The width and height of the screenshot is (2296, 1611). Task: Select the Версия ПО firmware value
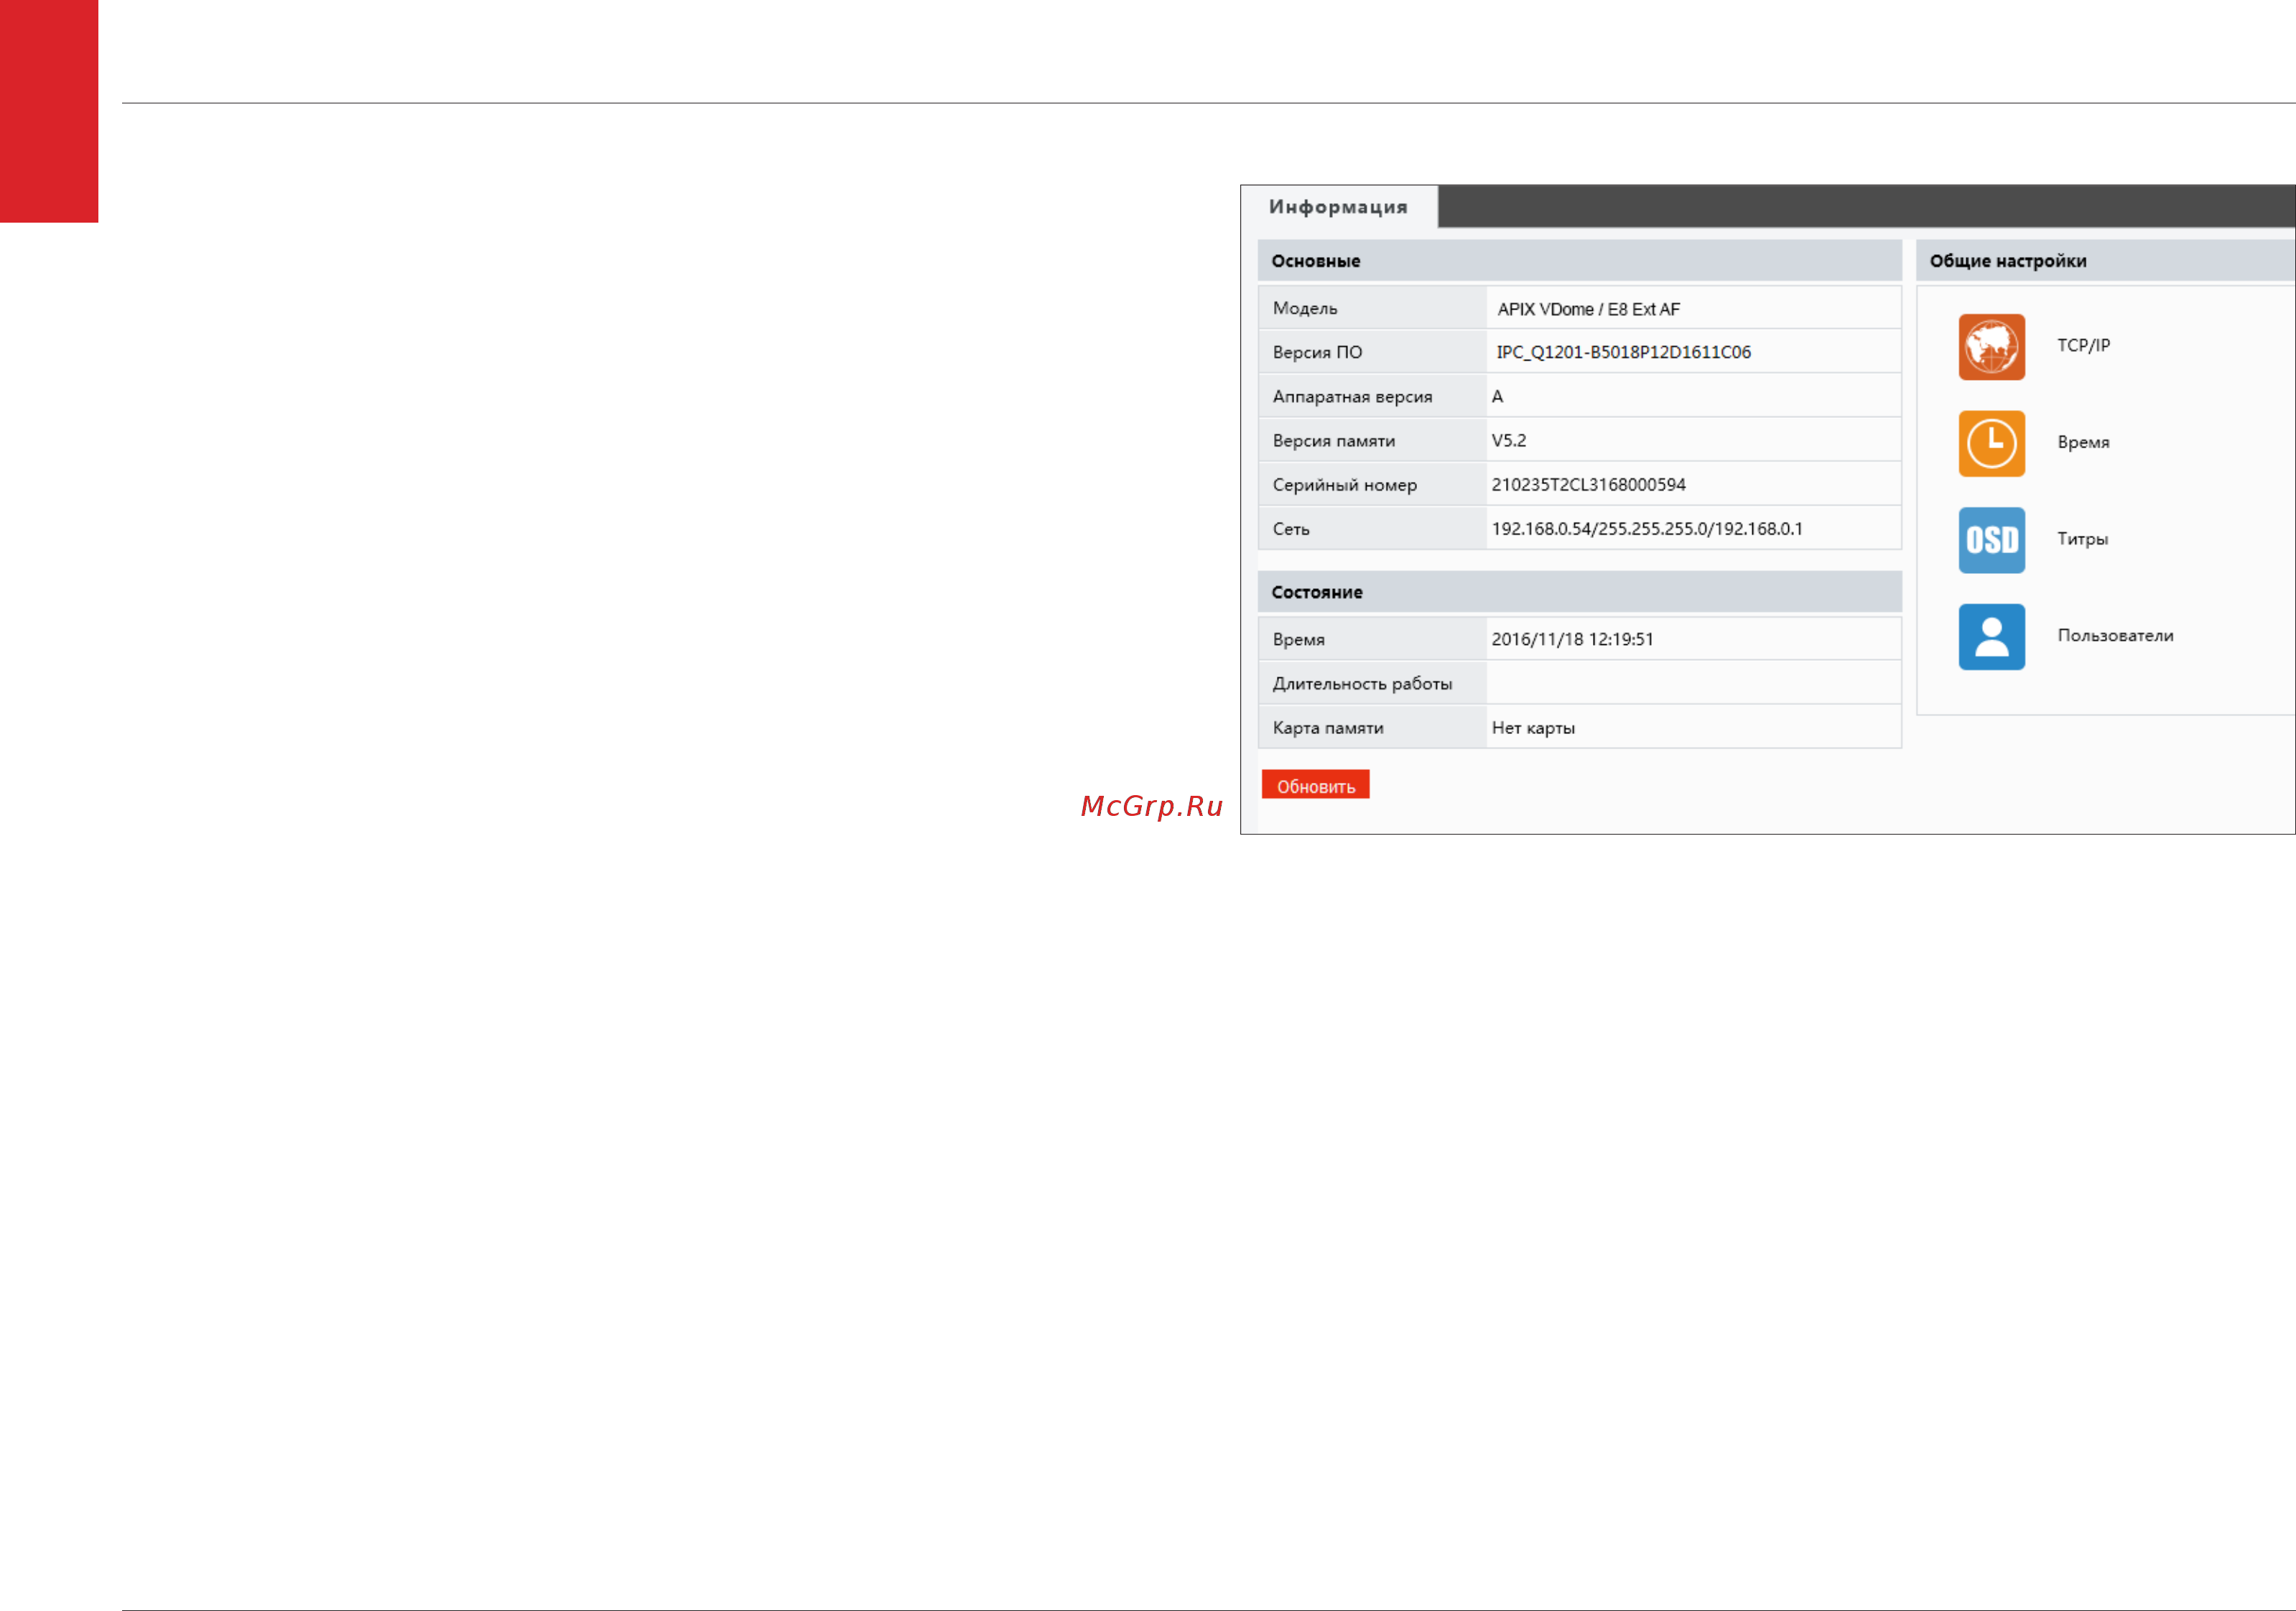[1623, 352]
